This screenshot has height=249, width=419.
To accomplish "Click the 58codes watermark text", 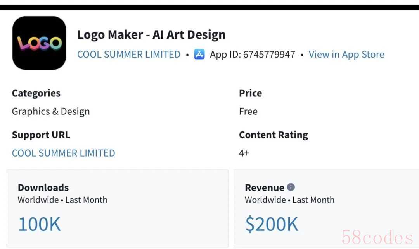I will [x=377, y=237].
